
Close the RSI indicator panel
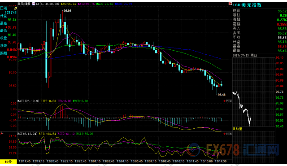(x=230, y=134)
